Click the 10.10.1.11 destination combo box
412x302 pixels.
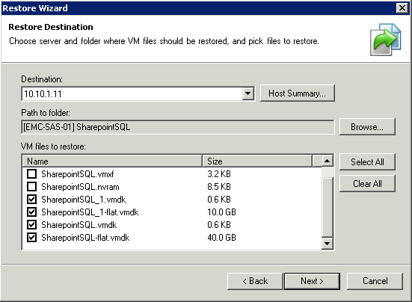coord(138,93)
